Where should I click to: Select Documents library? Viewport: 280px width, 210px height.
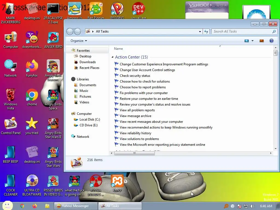click(x=88, y=85)
